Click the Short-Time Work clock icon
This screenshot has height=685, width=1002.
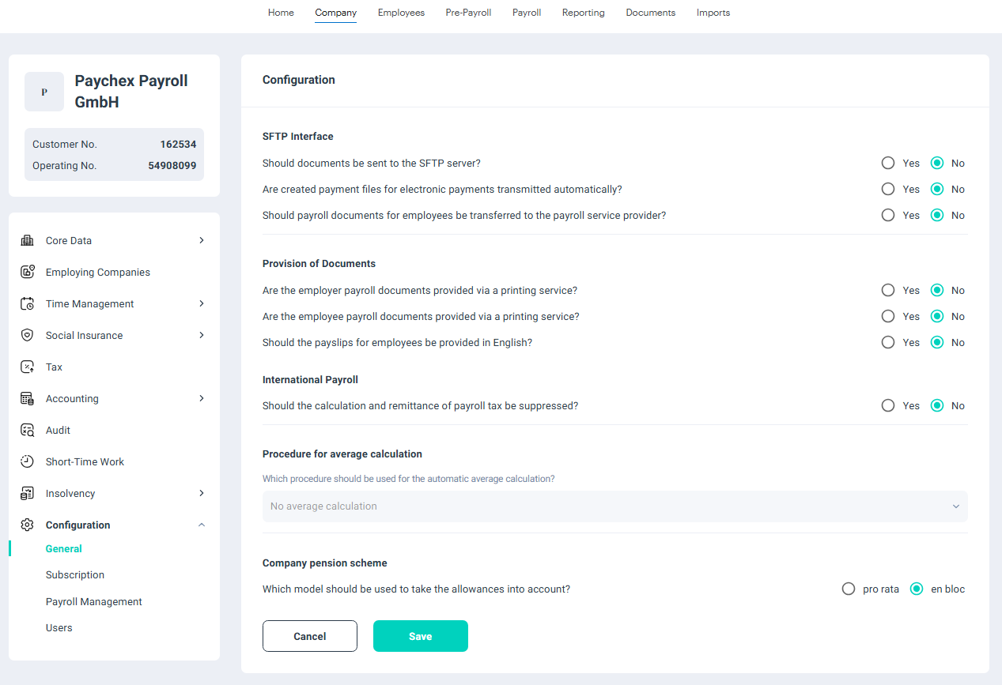tap(27, 461)
